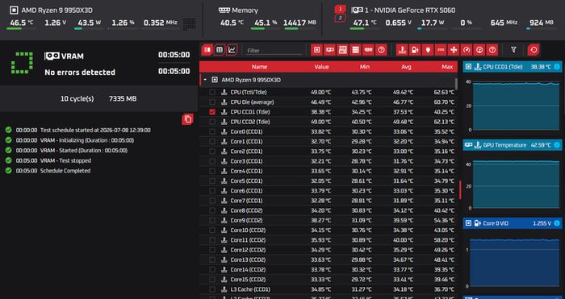Open info for Core 0 VID graph
The height and width of the screenshot is (299, 565).
coord(557,223)
